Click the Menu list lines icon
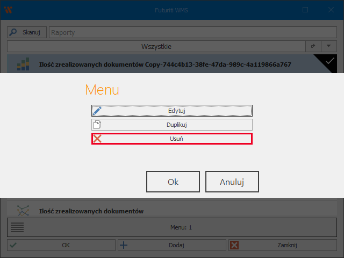The image size is (344, 258). pos(18,227)
